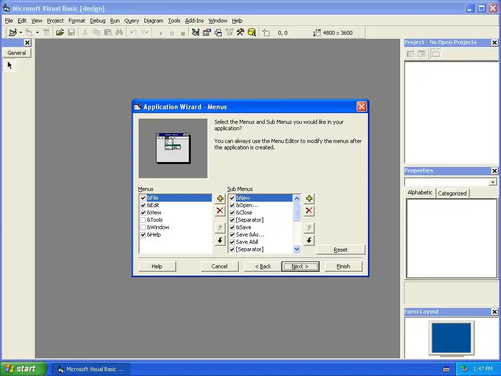
Task: Move selected sub menu down with arrow
Action: pos(309,240)
